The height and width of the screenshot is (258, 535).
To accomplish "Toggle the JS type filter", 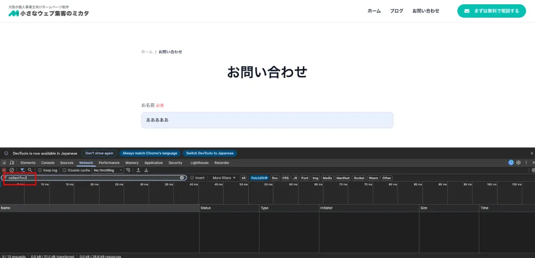I will [x=295, y=178].
